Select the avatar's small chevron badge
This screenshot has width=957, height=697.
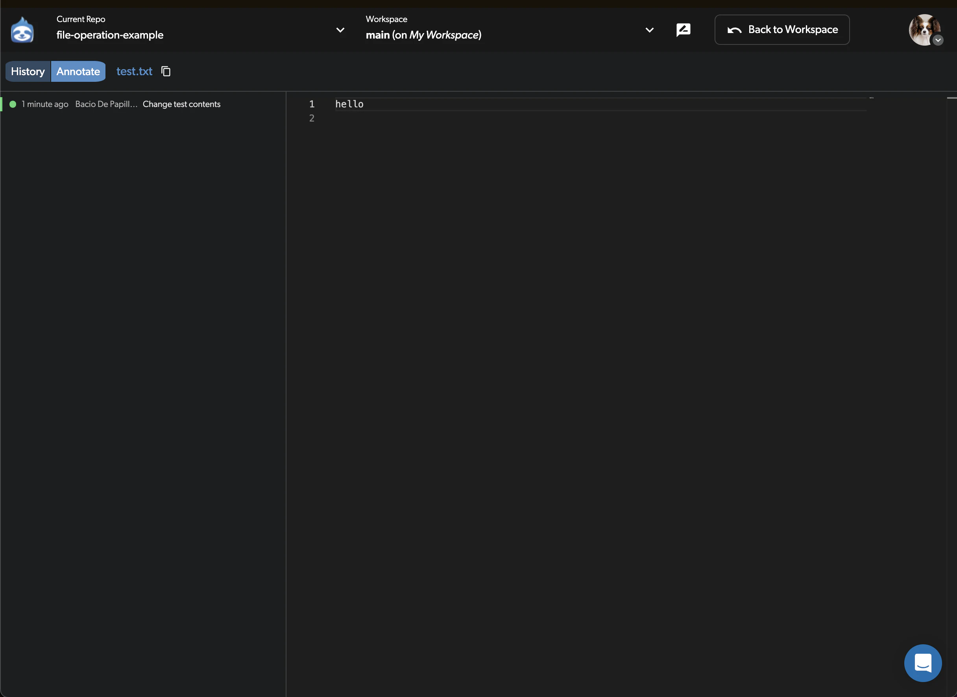click(939, 41)
